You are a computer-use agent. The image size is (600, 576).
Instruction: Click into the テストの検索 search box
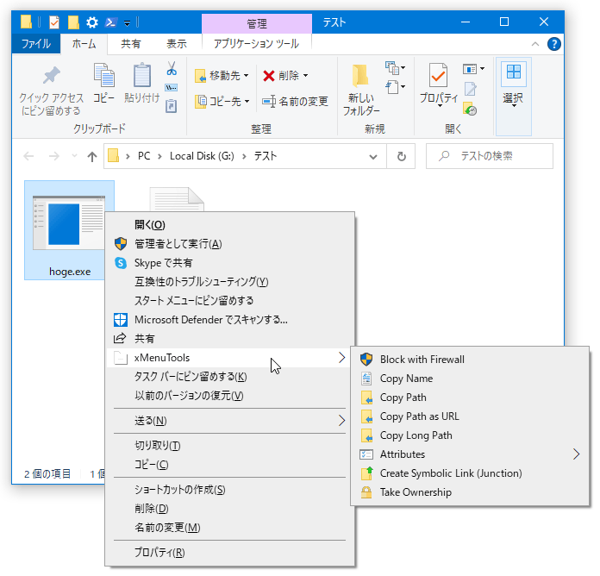490,156
